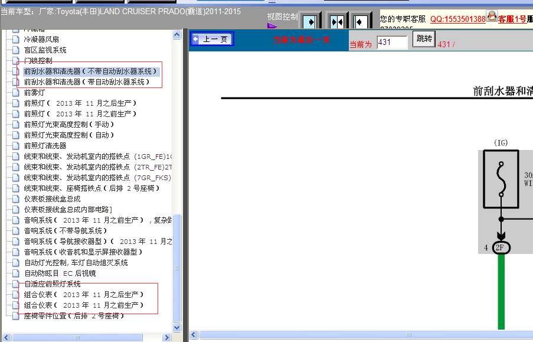This screenshot has width=533, height=342.
Task: Select 前照灯(2013年11月之后生产)
Action: 80,103
